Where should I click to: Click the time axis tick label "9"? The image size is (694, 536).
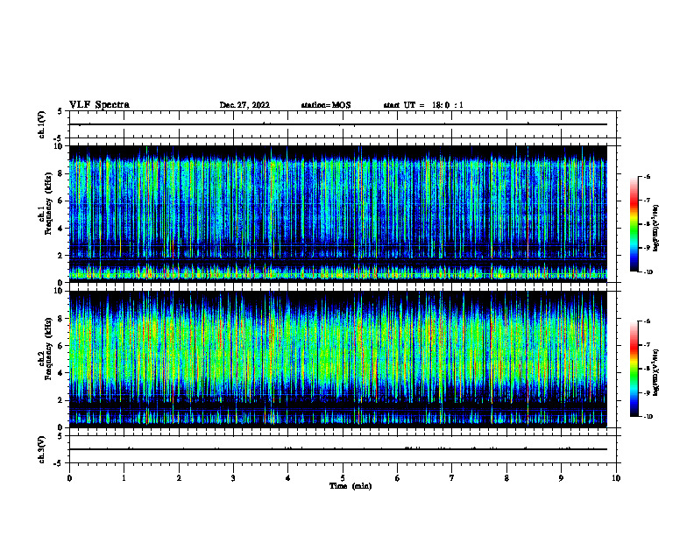(561, 478)
